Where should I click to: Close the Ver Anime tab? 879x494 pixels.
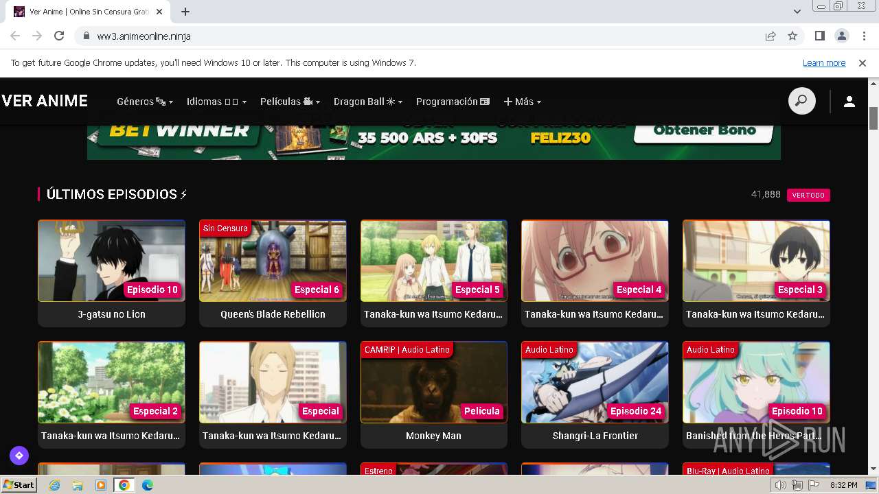160,12
